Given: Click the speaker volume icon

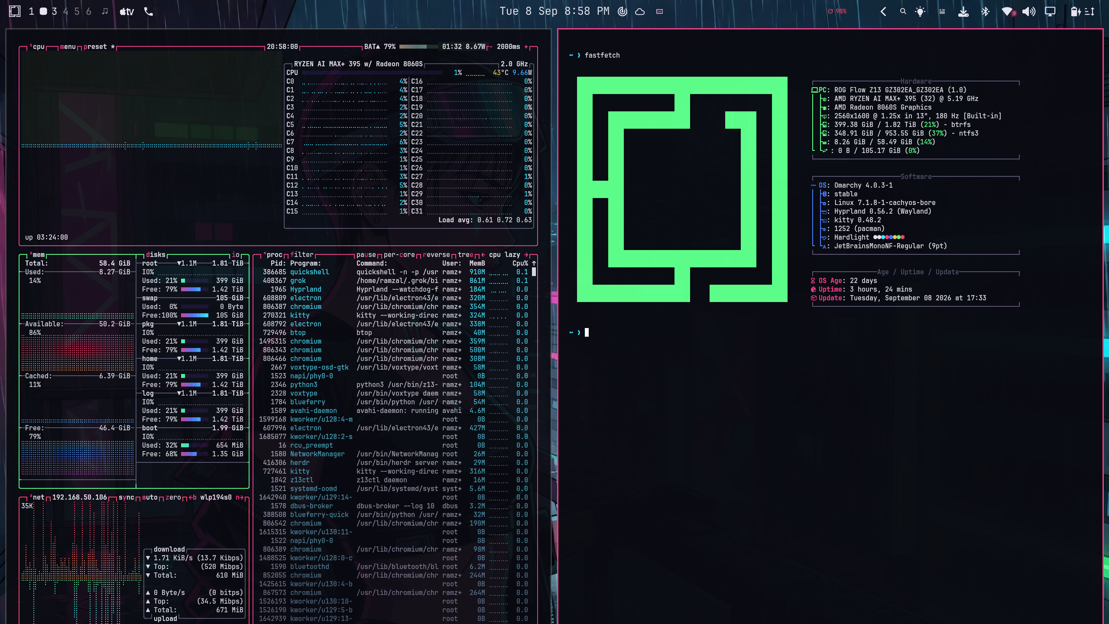Looking at the screenshot, I should pos(1028,12).
